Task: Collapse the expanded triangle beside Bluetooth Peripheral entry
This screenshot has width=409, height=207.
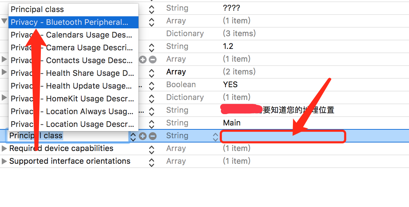Action: [x=4, y=21]
